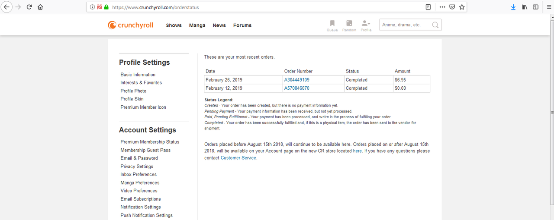Screen dimensions: 554x220
Task: Open Premium Membership Status
Action: click(x=150, y=142)
